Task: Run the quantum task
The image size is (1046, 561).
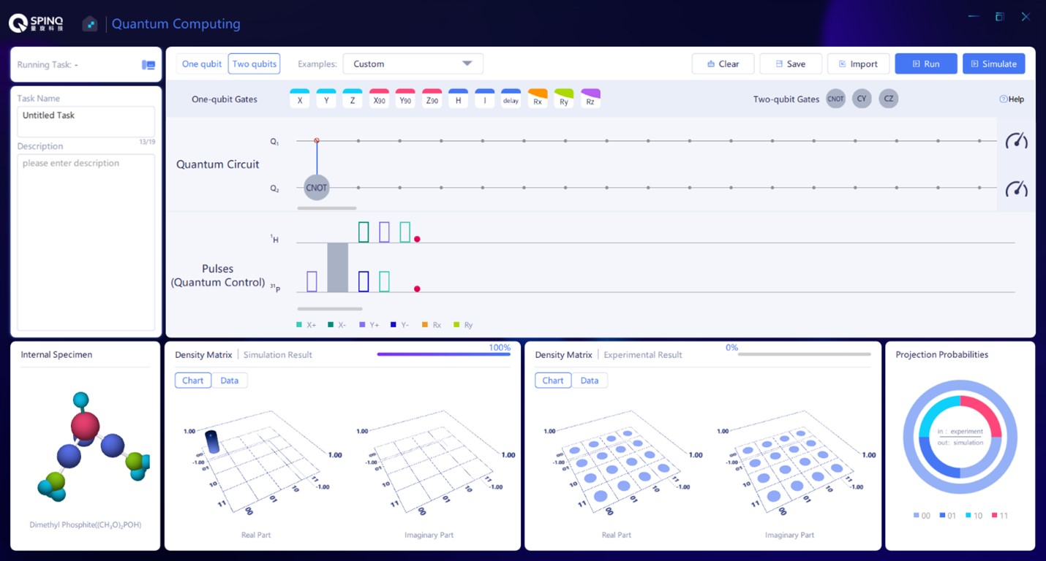Action: tap(926, 64)
